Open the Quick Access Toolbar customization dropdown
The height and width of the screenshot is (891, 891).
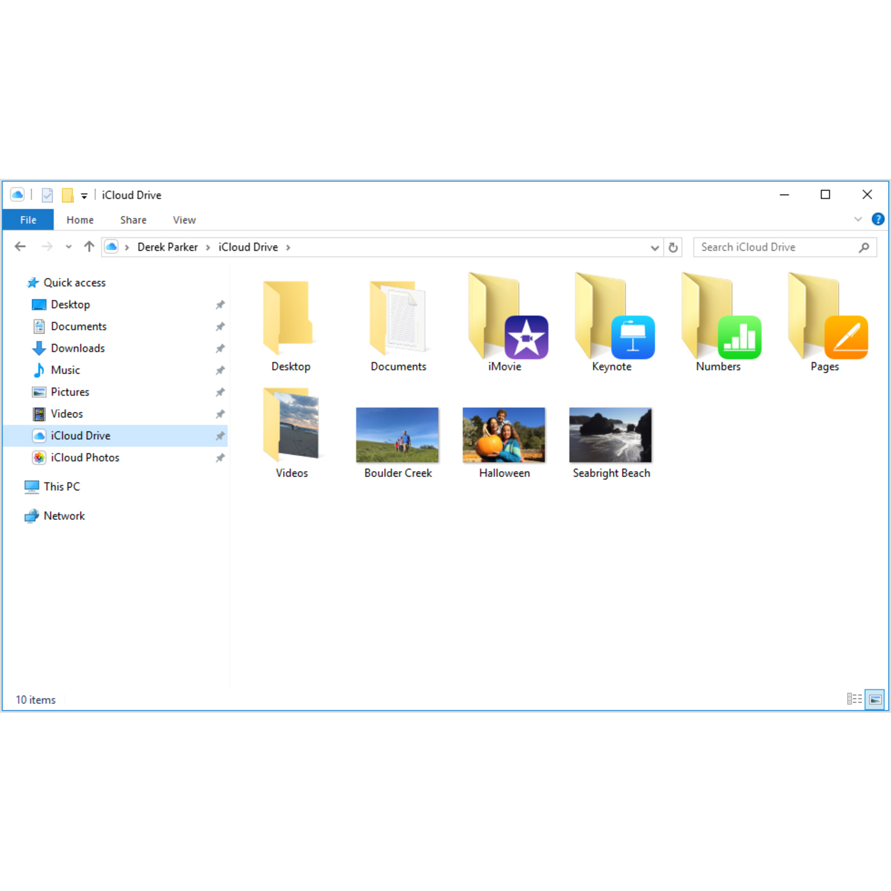(84, 195)
